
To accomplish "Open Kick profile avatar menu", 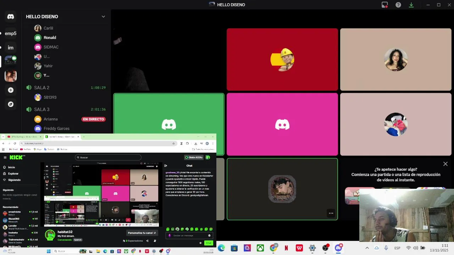I will [208, 157].
